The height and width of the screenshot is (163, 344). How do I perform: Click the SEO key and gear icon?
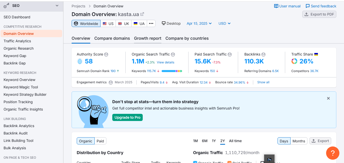(7, 6)
